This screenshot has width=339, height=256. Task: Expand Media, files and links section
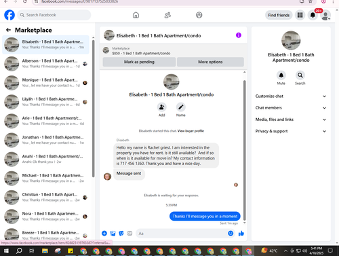pyautogui.click(x=291, y=120)
